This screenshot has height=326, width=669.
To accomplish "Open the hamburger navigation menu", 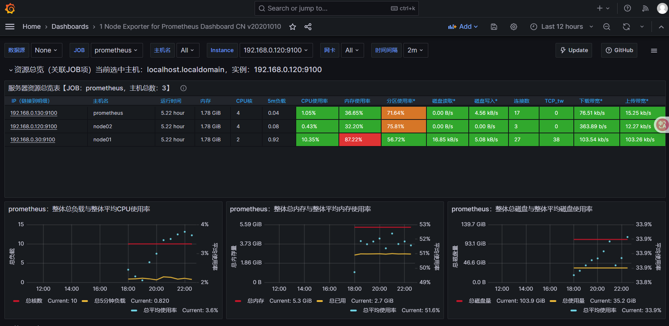I will 10,27.
